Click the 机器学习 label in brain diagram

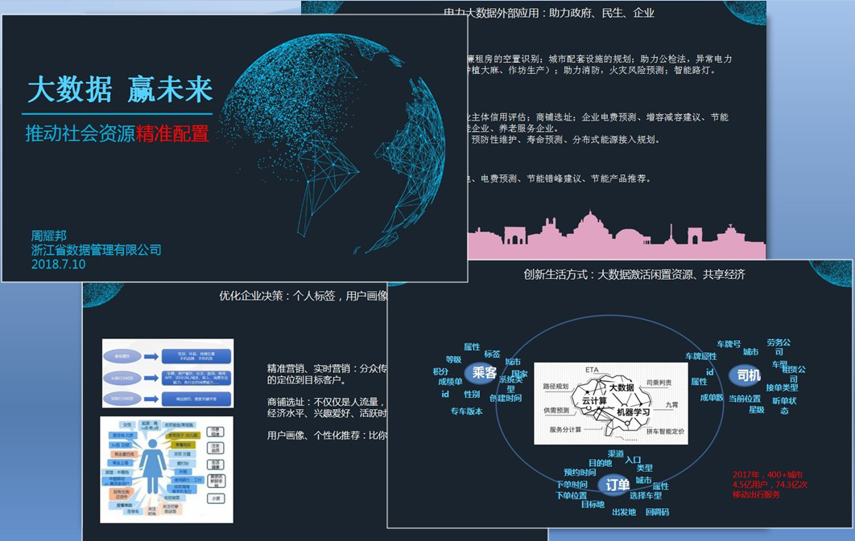634,412
